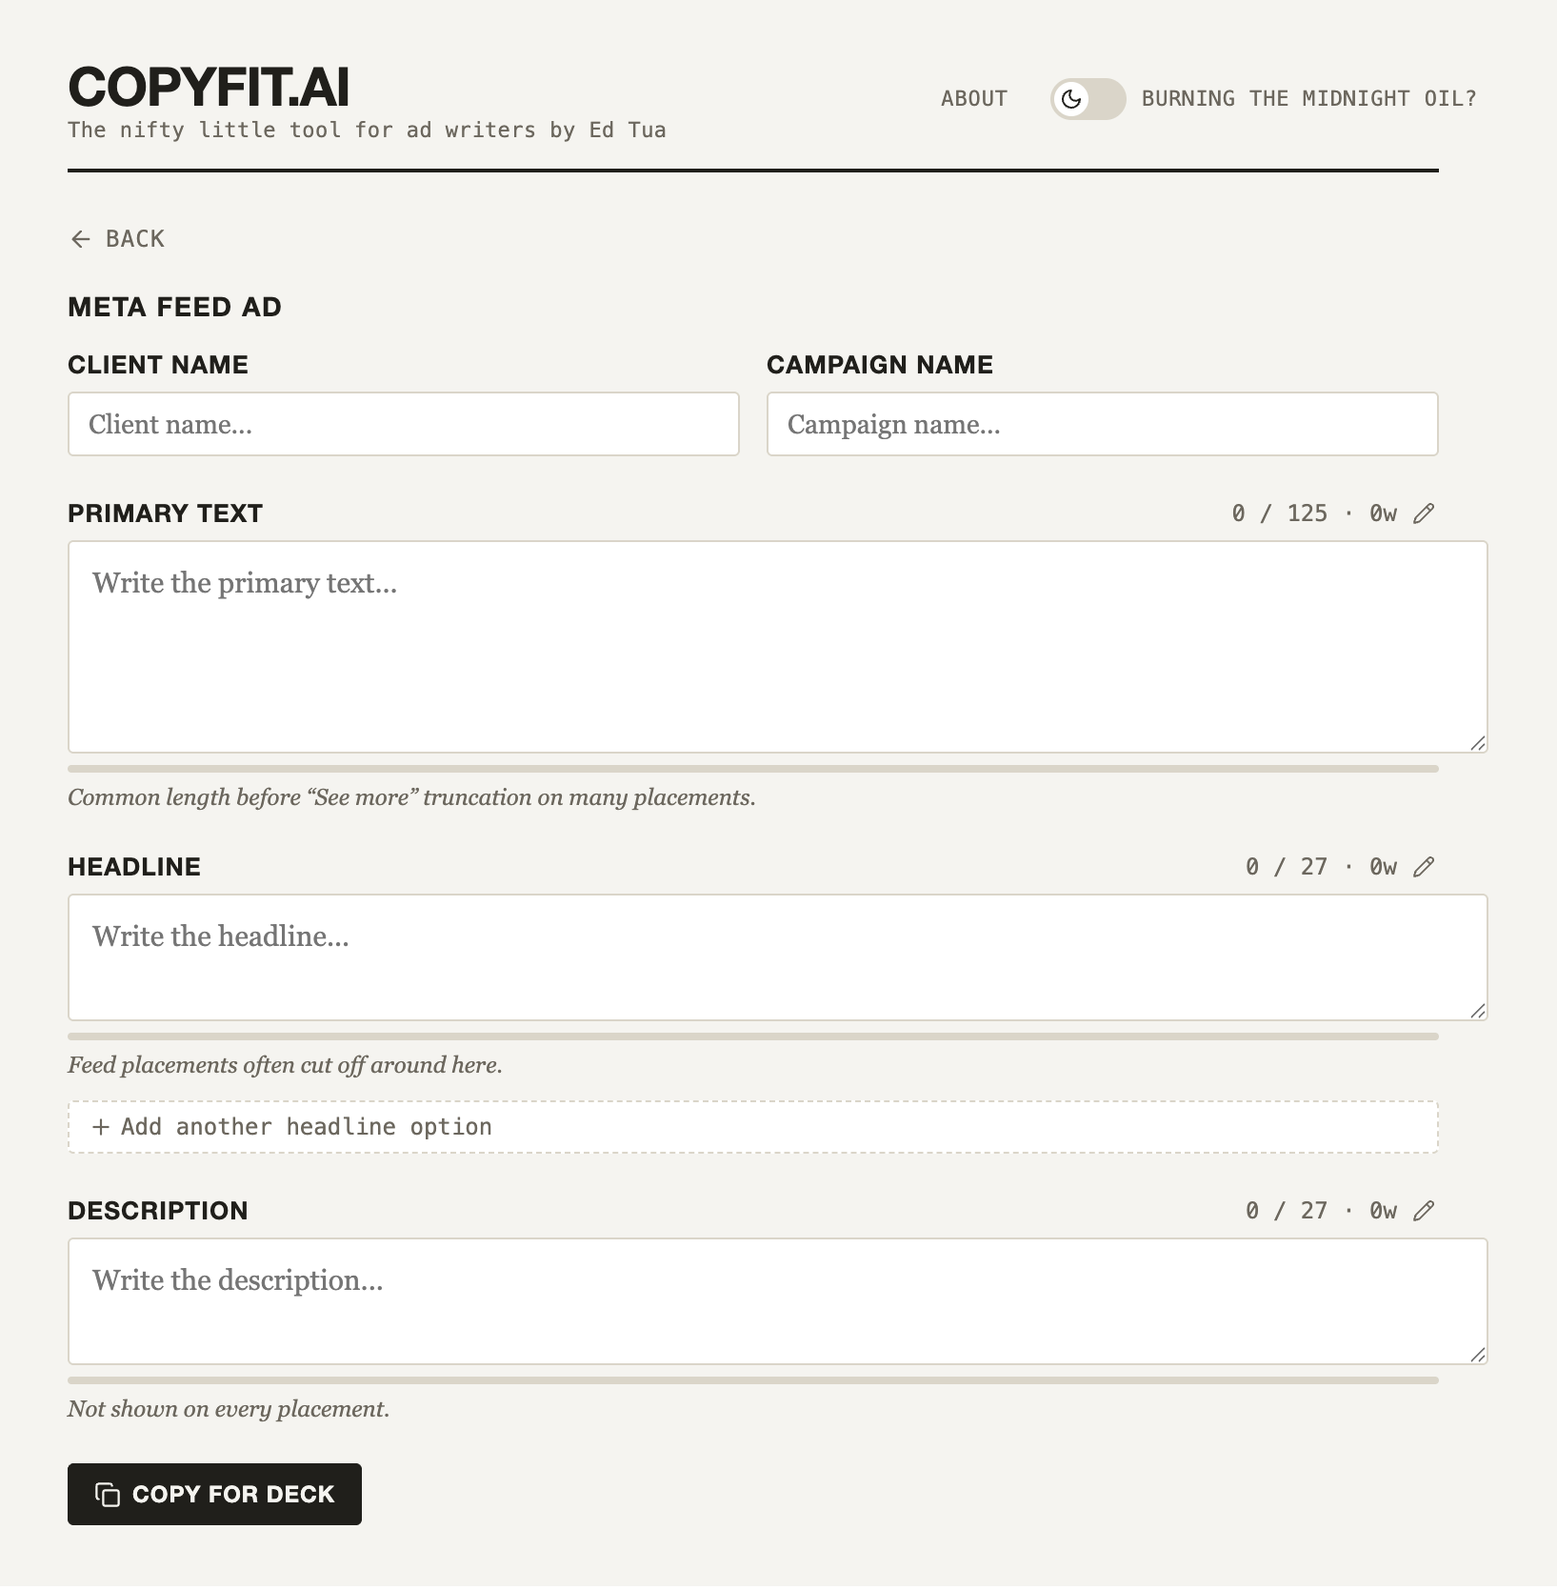This screenshot has width=1557, height=1590.
Task: Click the primary text character progress bar
Action: coord(752,769)
